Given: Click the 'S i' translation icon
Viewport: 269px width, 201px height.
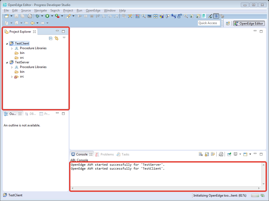Looking at the screenshot, I should coord(174,16).
